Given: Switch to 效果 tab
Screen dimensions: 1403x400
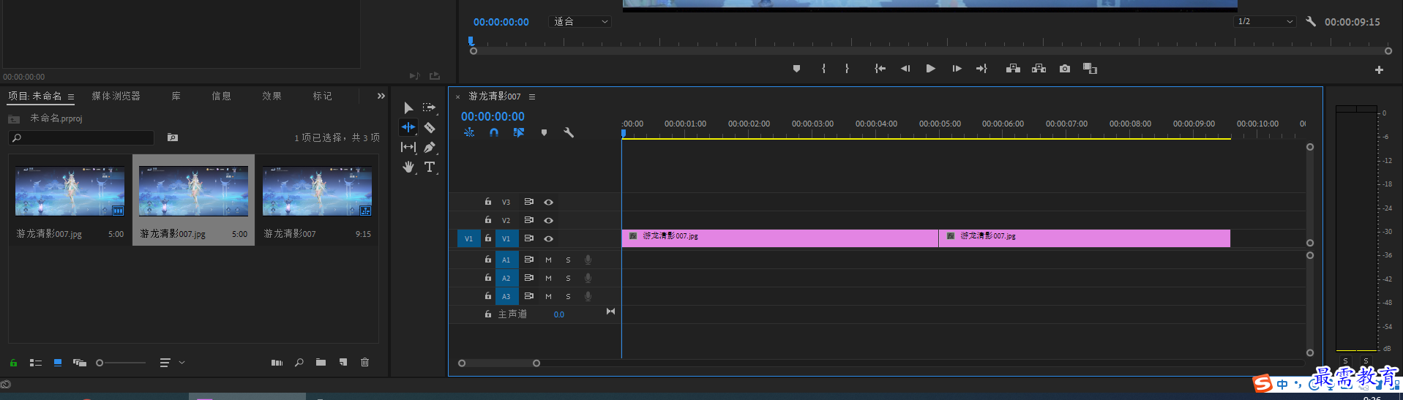Looking at the screenshot, I should coord(272,96).
